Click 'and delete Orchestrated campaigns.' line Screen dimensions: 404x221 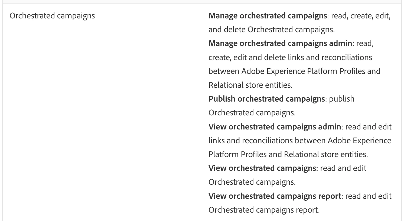pyautogui.click(x=271, y=30)
